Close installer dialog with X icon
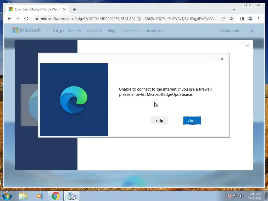The height and width of the screenshot is (201, 268). click(x=222, y=59)
